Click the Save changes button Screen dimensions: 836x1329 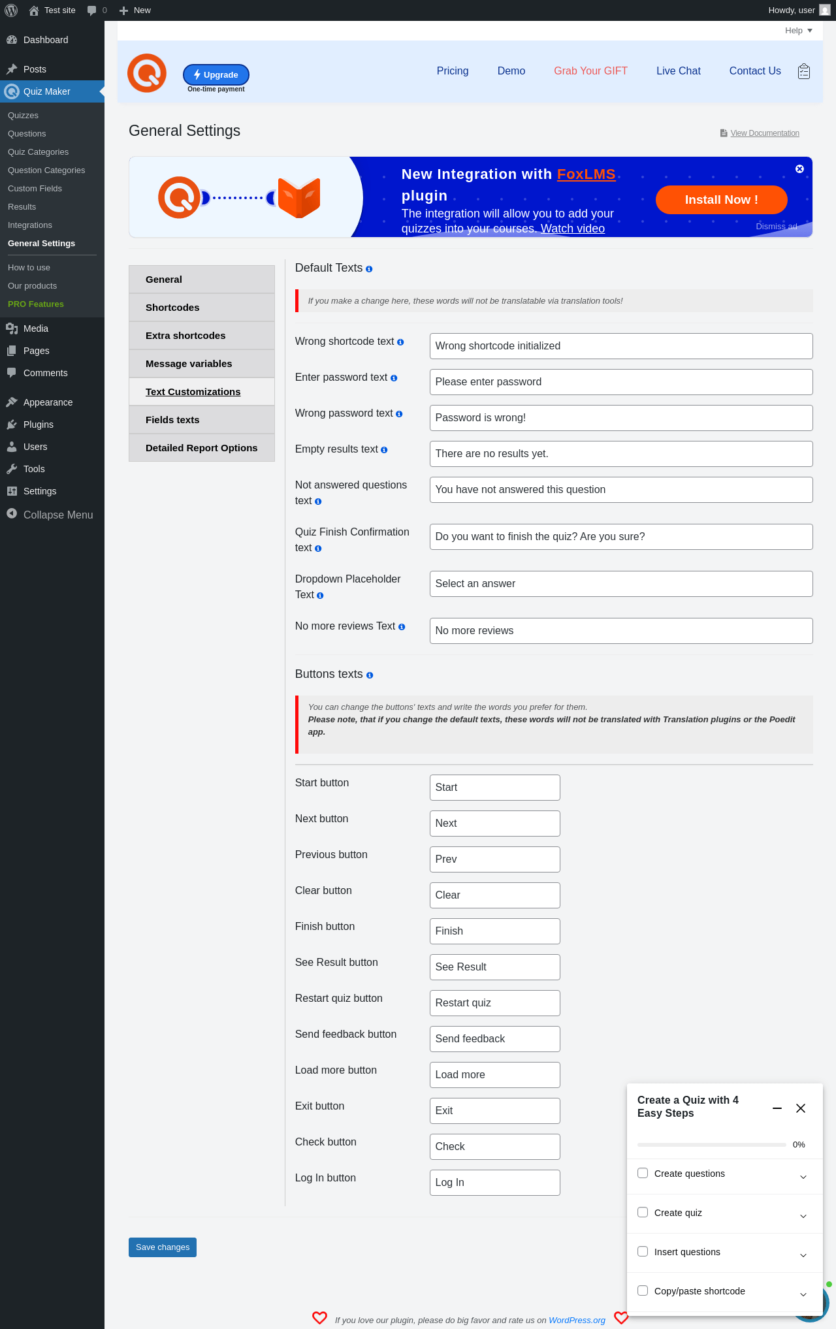pos(163,1247)
